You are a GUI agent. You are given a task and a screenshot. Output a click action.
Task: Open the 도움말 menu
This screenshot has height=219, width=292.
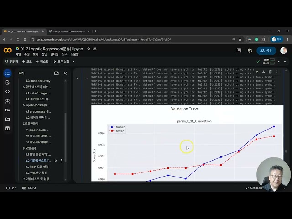click(74, 54)
